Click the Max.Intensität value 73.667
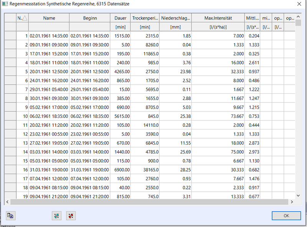The width and height of the screenshot is (307, 227). [x=218, y=116]
